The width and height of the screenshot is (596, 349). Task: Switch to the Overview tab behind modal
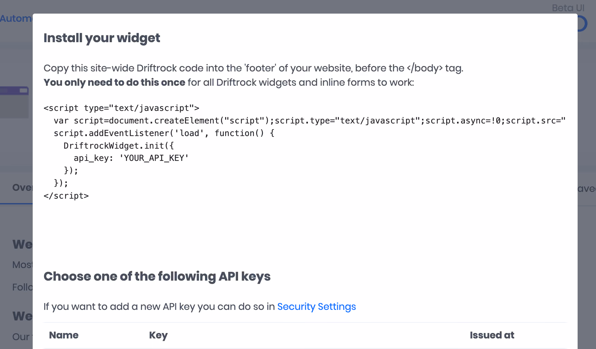pos(22,187)
